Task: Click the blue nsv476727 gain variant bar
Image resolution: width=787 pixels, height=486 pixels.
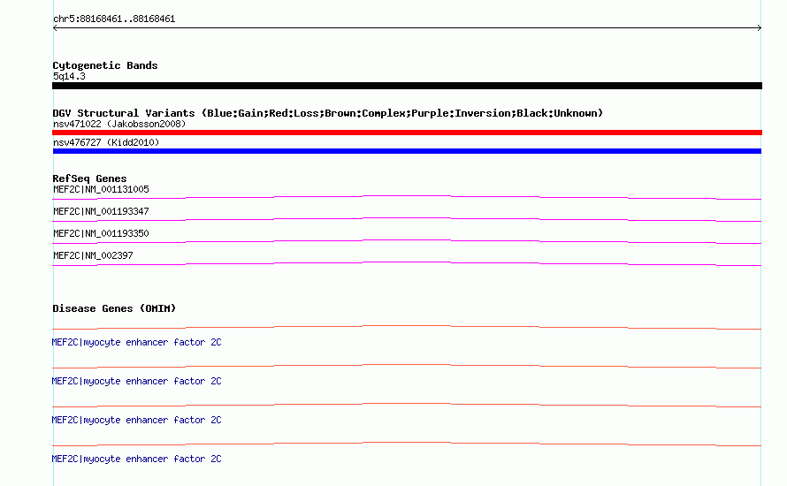Action: pyautogui.click(x=407, y=151)
